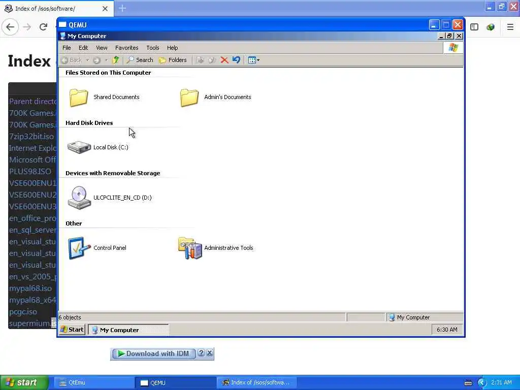The image size is (520, 390).
Task: Select the Local Disk (C:) drive icon
Action: click(x=79, y=147)
